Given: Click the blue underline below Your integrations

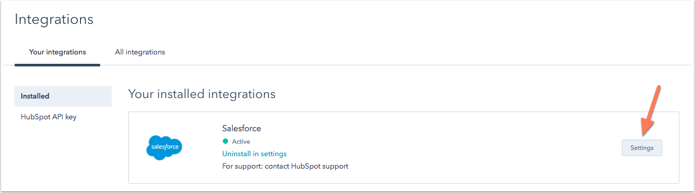Looking at the screenshot, I should pos(57,65).
